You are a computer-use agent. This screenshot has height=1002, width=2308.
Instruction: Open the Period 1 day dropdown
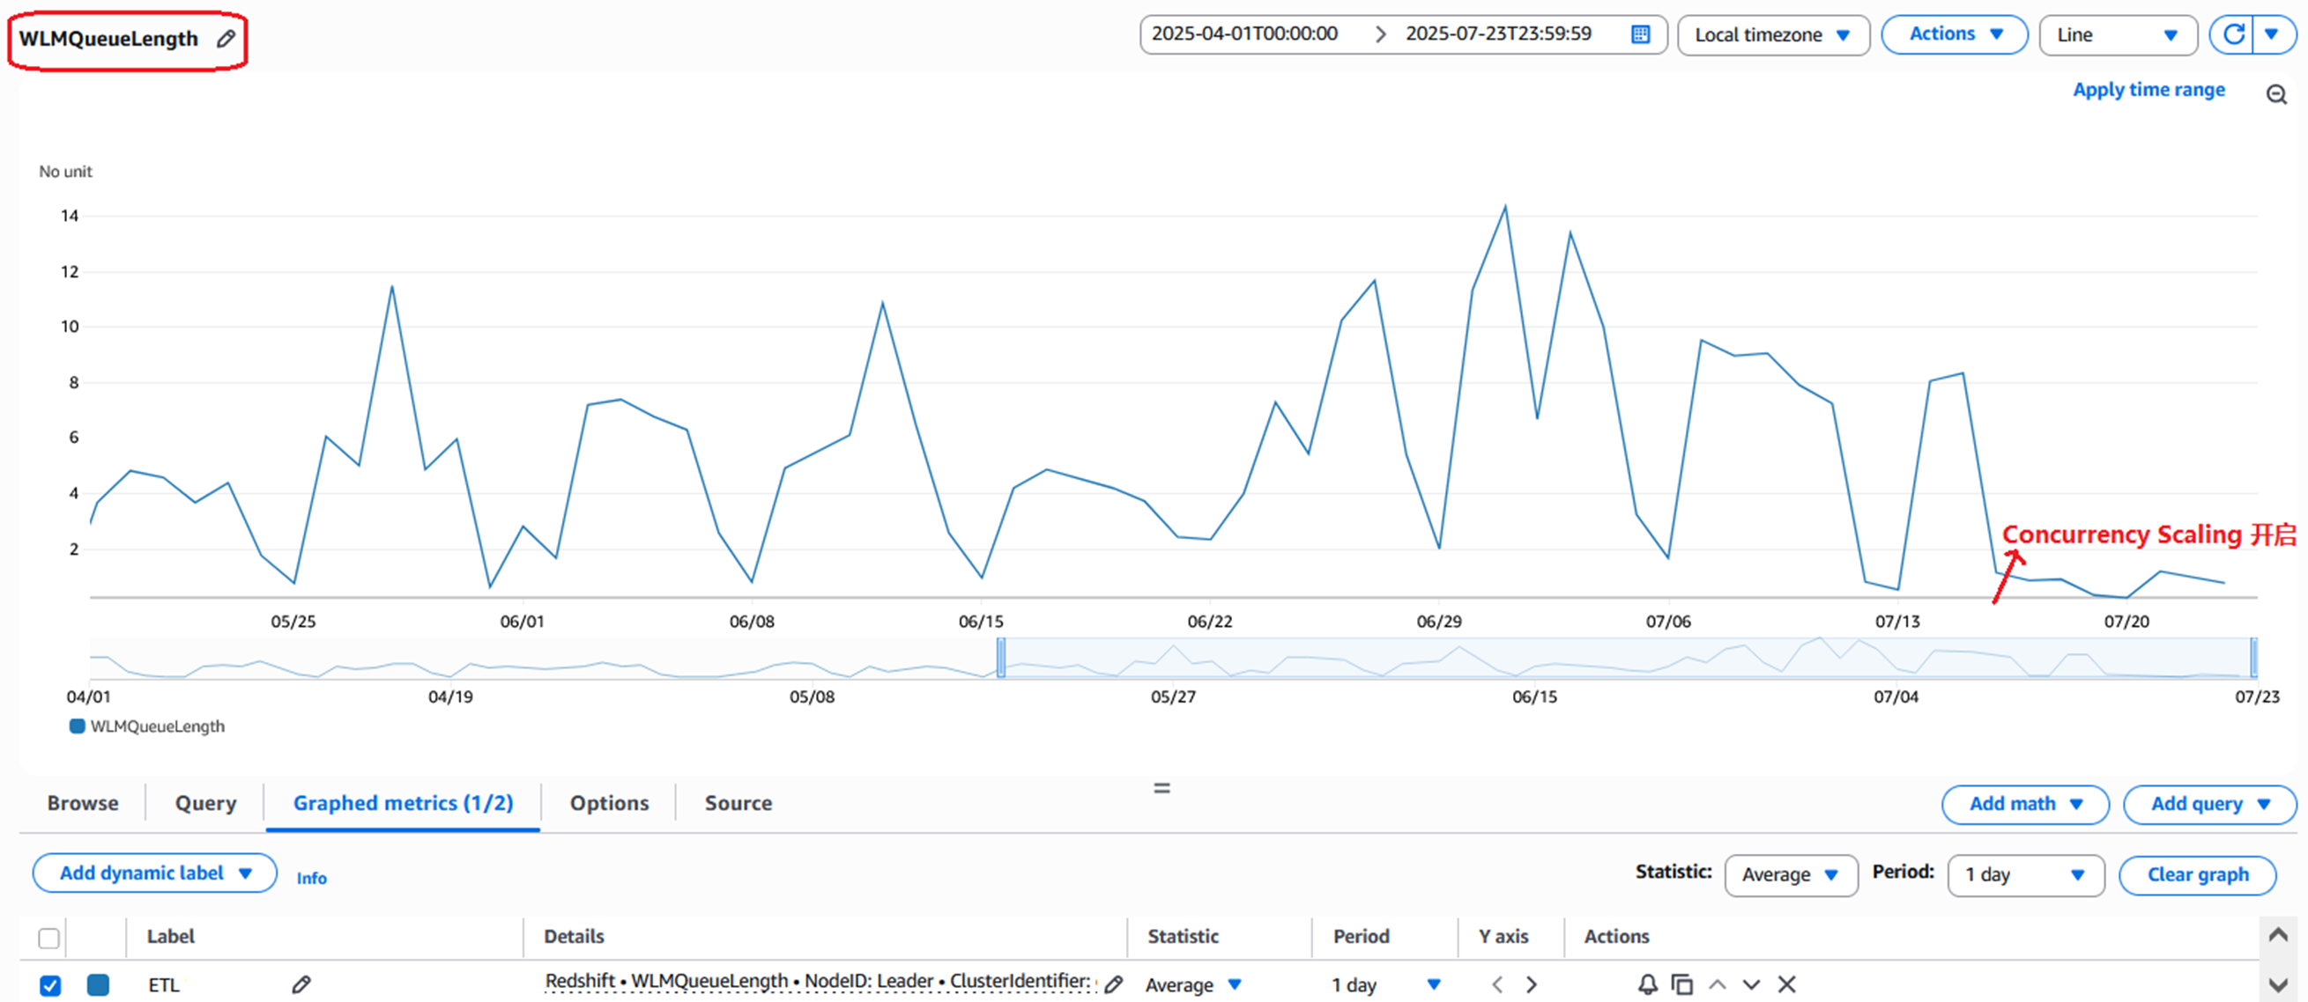click(2025, 875)
